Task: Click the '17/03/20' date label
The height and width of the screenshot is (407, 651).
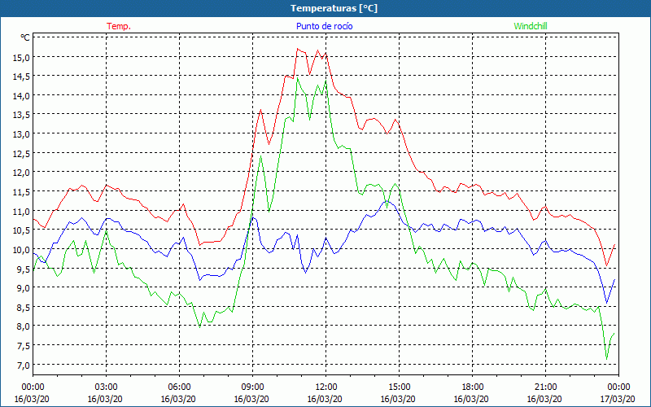Action: tap(618, 399)
